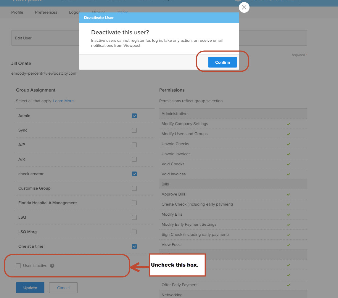
Task: Click the Bills section header
Action: (x=233, y=184)
